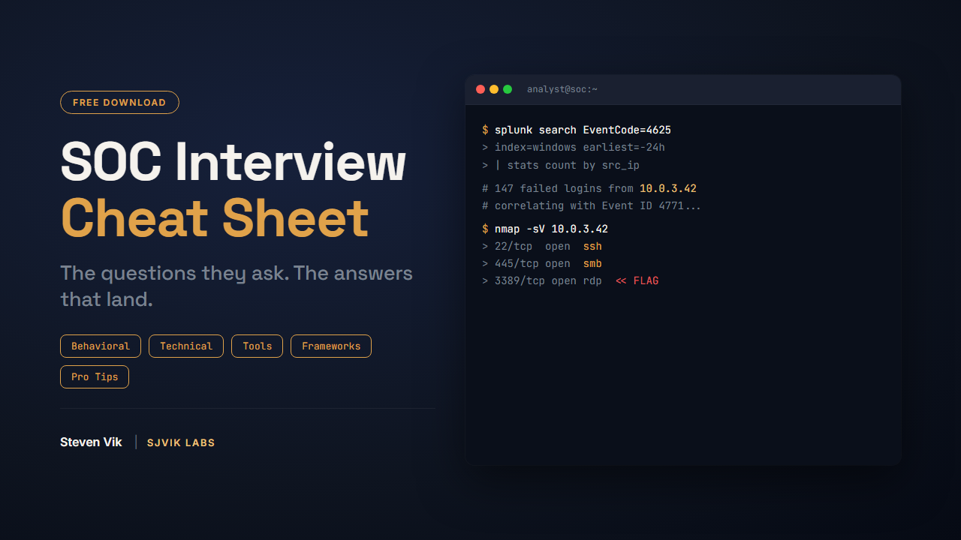Viewport: 961px width, 540px height.
Task: Select the Frameworks tag
Action: click(x=331, y=346)
